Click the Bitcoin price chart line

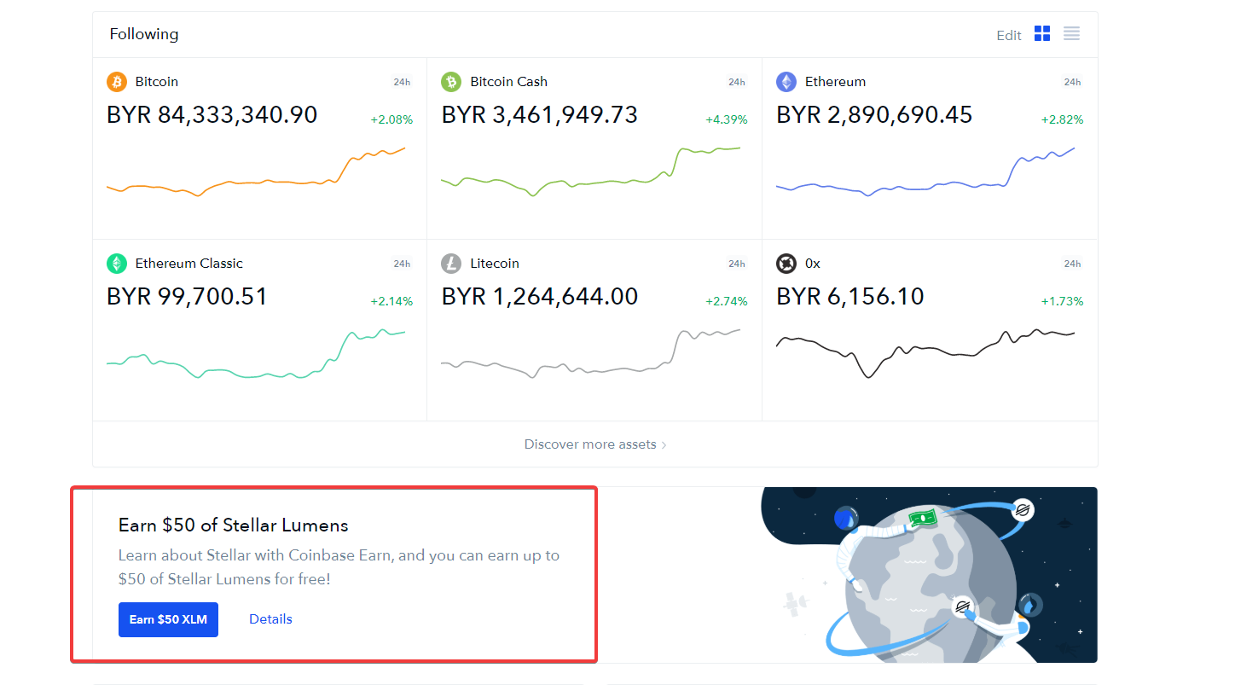pos(256,172)
